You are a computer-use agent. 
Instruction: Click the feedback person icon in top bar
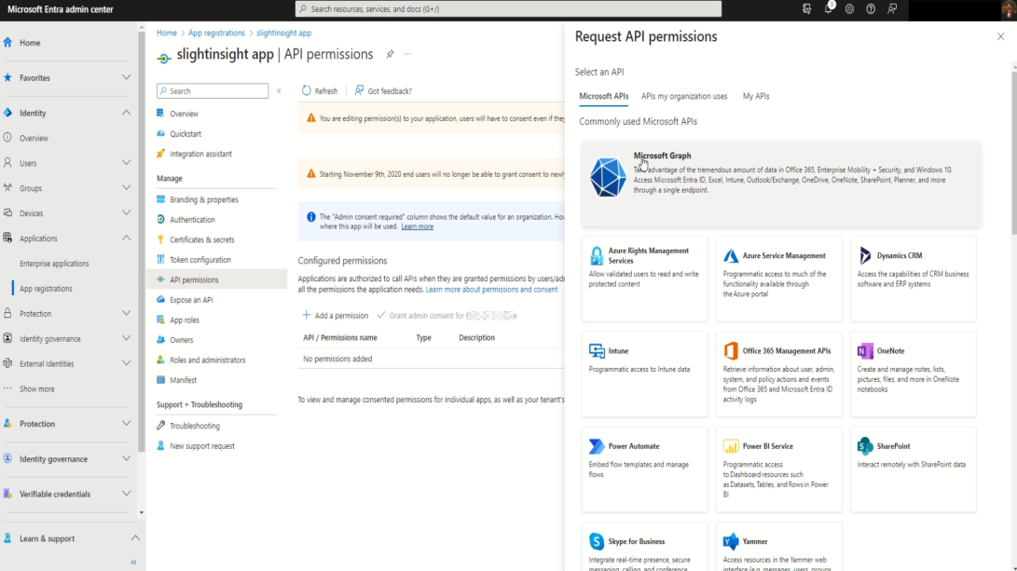(891, 9)
